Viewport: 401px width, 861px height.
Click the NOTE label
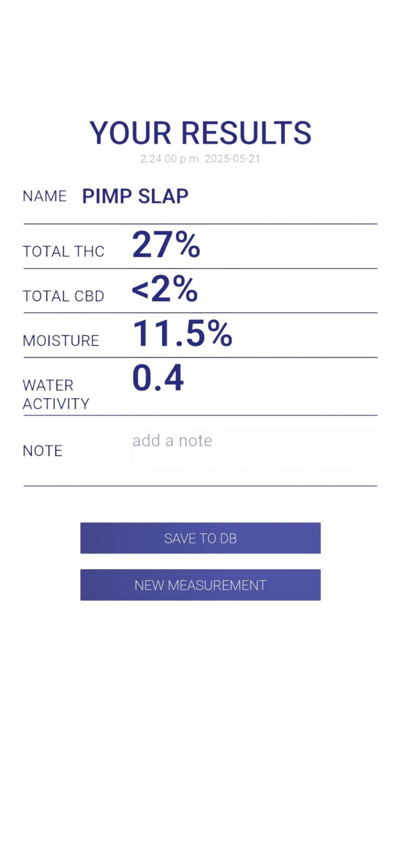(x=43, y=451)
